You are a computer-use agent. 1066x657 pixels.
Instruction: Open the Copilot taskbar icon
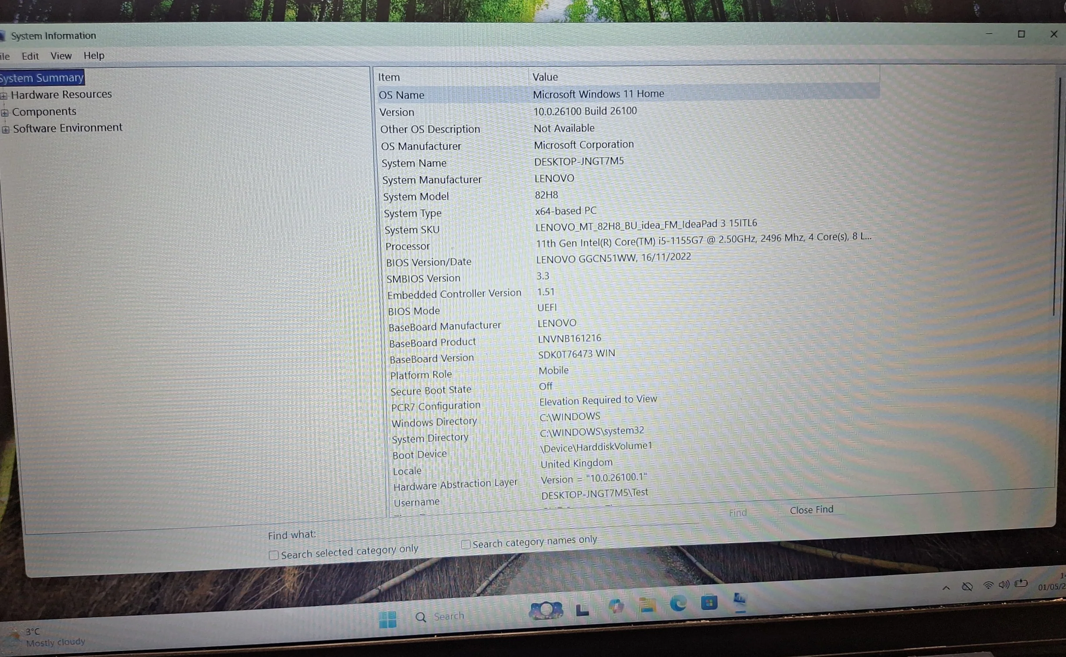click(616, 606)
